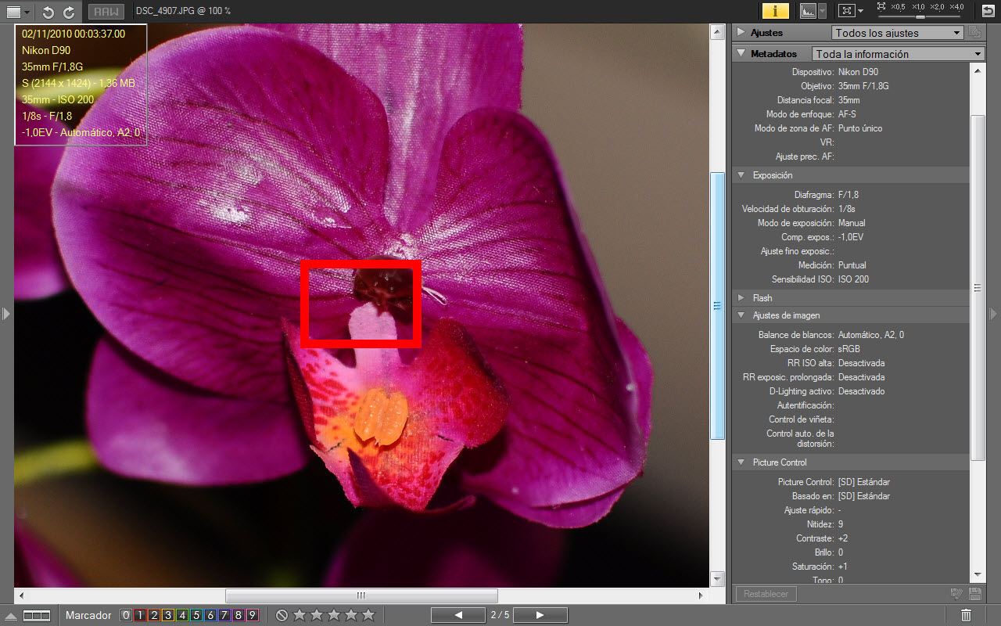The image size is (1001, 626).
Task: Remove the label with marker 0
Action: [126, 615]
